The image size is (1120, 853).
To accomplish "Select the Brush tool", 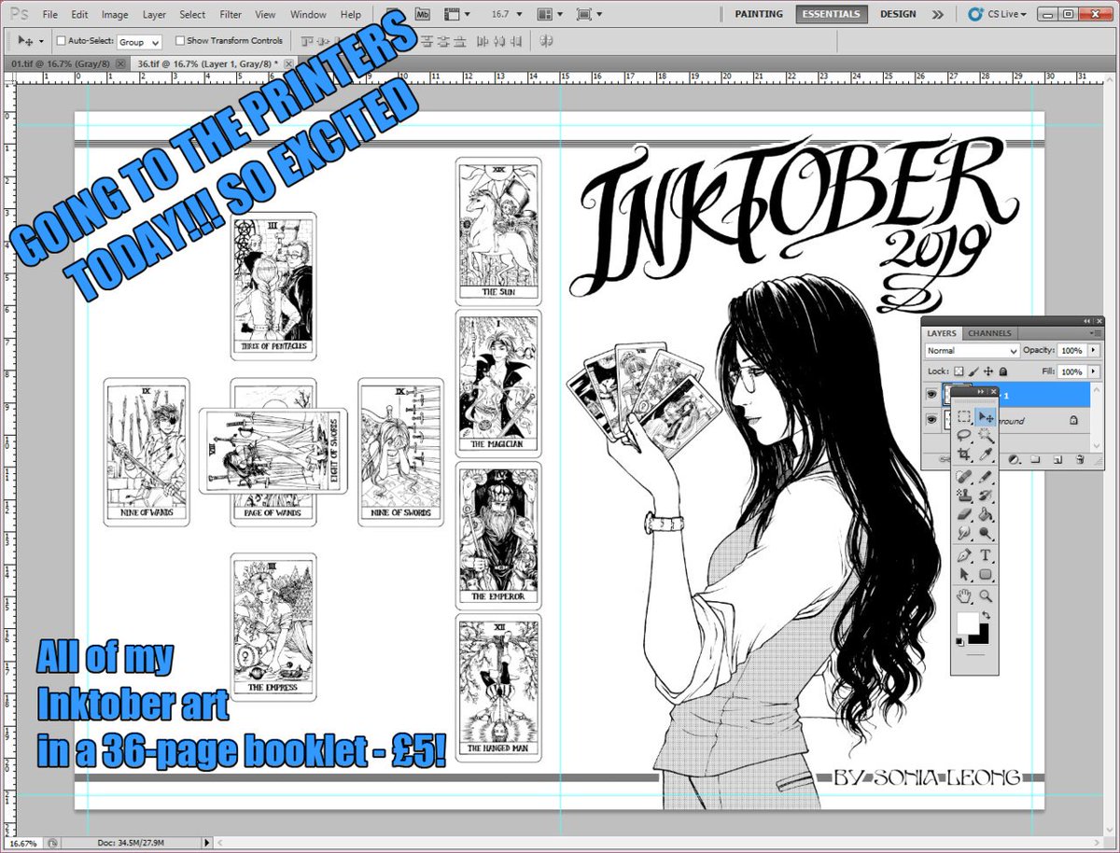I will (987, 476).
